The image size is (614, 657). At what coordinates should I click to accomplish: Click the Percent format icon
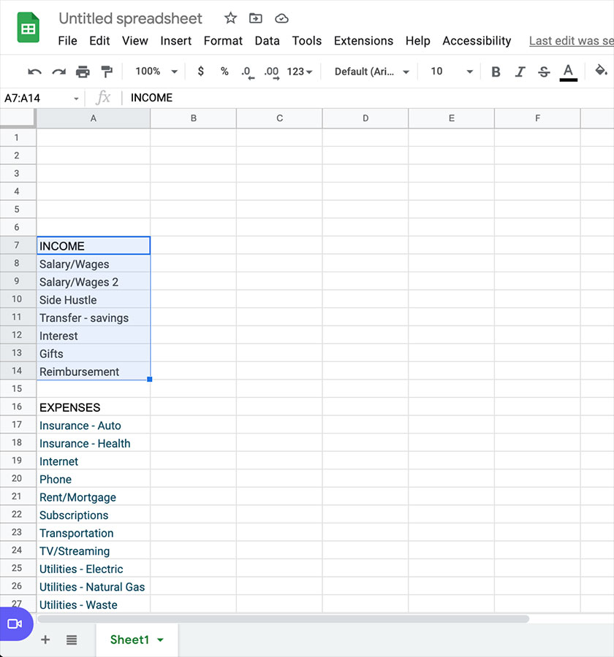click(224, 72)
